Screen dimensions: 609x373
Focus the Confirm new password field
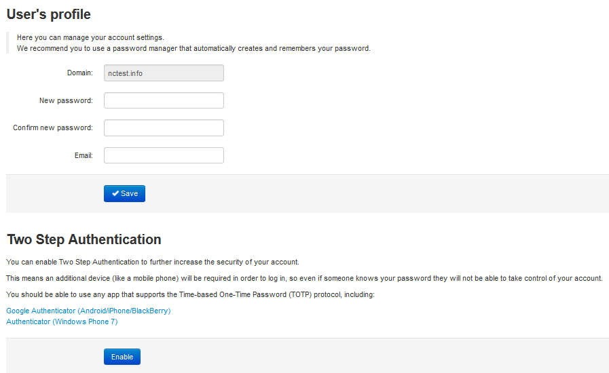(x=164, y=127)
